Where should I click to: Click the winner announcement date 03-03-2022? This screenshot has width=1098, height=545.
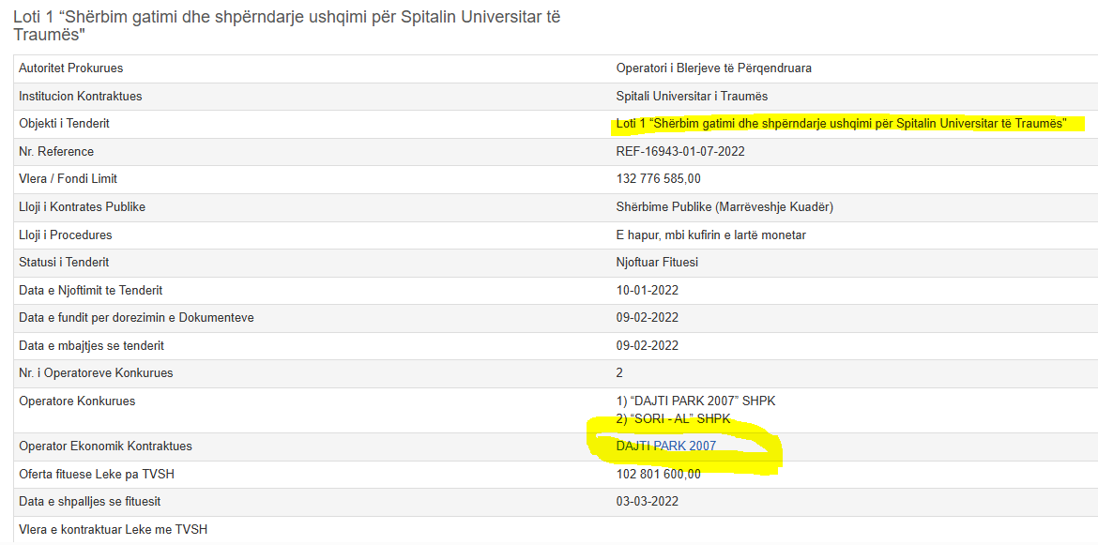[x=647, y=502]
